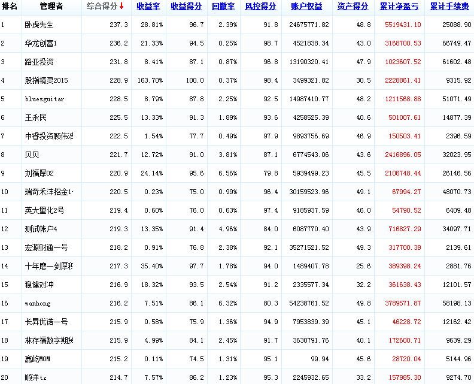Screen dimensions: 474x384
Task: Select manager 稳健对冲
Action: (39, 285)
